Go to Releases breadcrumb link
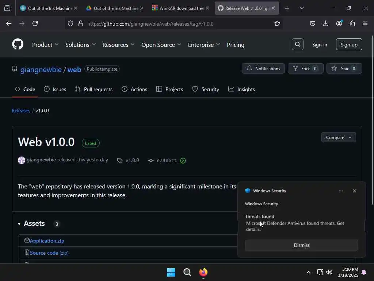Screen dimensions: 374x281 tap(21, 110)
